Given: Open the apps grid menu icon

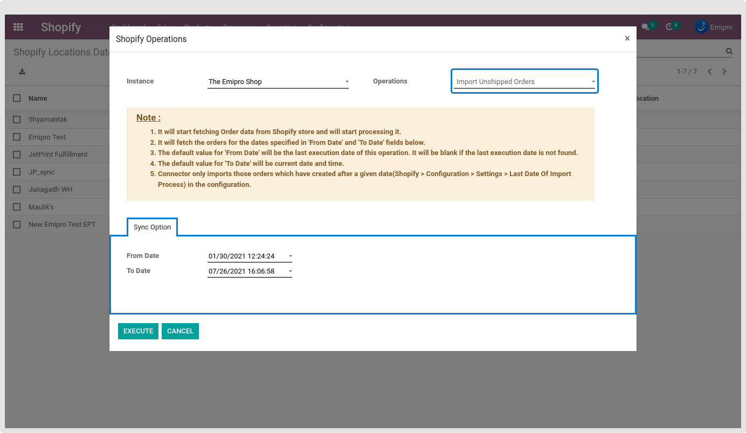Looking at the screenshot, I should [x=18, y=27].
